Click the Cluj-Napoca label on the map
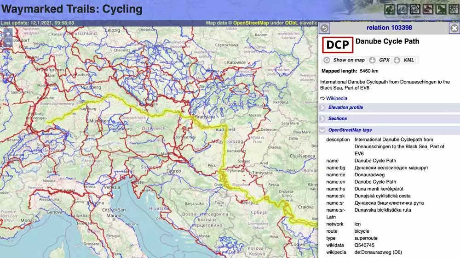460x258 pixels. click(302, 156)
